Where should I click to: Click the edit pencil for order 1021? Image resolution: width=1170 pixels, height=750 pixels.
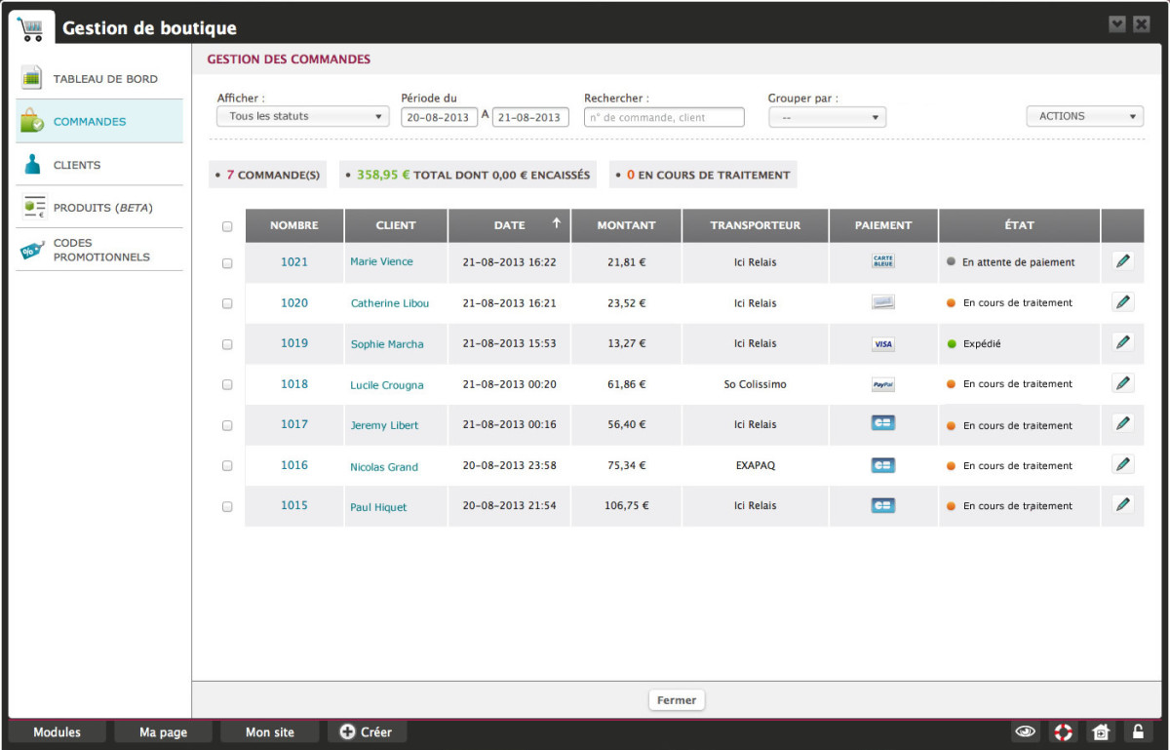[1122, 260]
